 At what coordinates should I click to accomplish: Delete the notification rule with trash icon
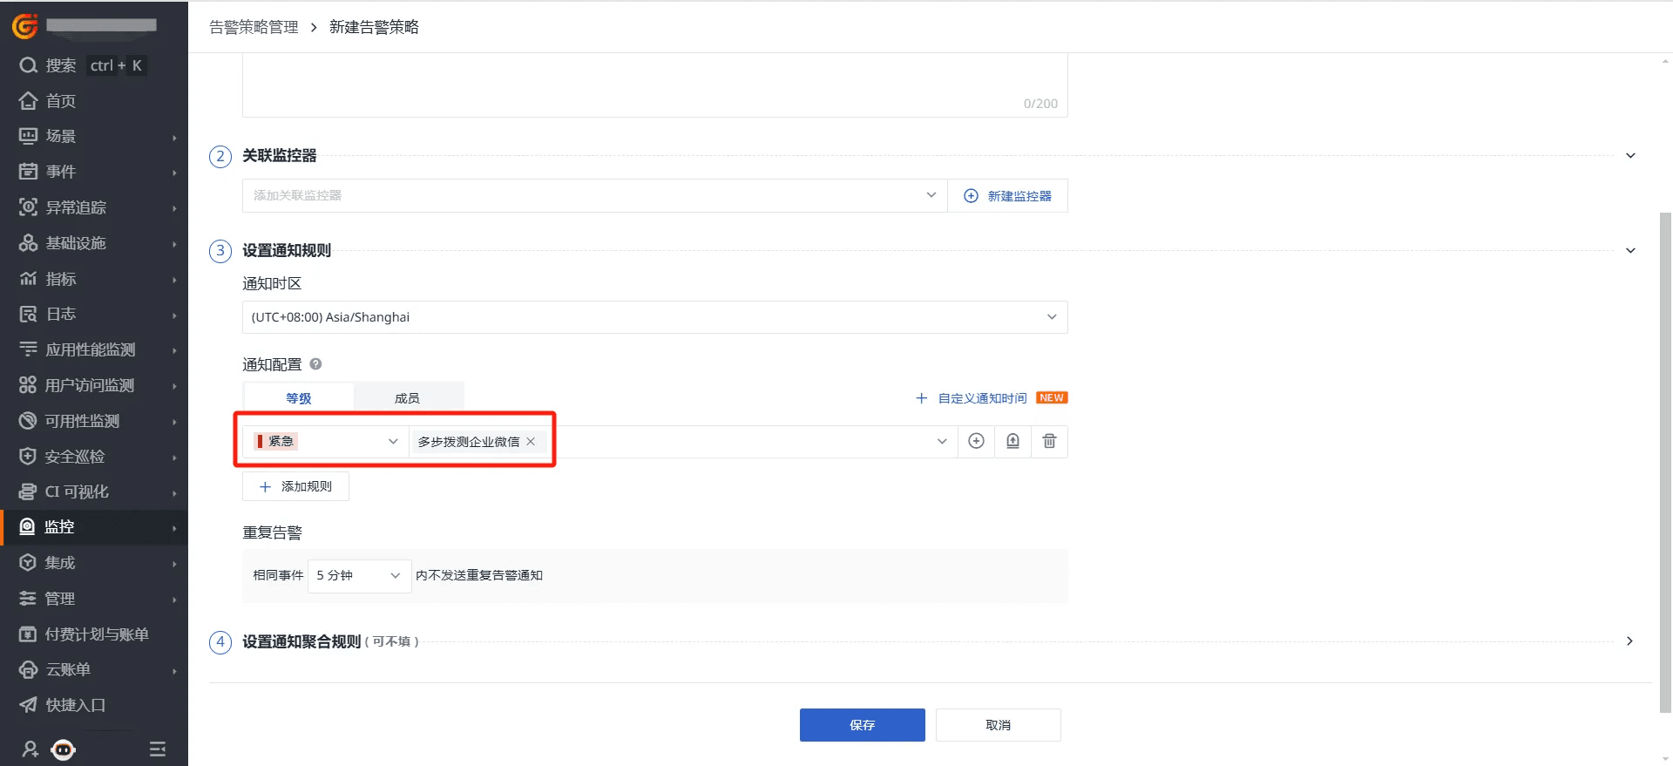(1049, 441)
